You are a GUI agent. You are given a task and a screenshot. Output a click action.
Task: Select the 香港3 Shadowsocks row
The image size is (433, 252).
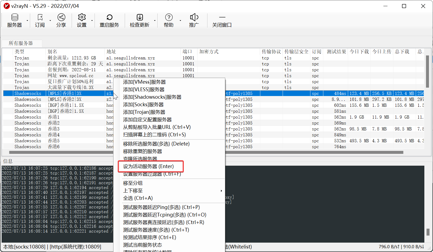(x=213, y=129)
